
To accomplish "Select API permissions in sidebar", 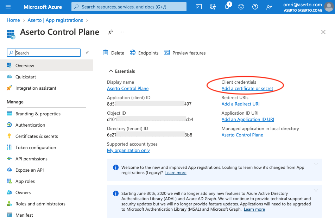I will point(31,159).
